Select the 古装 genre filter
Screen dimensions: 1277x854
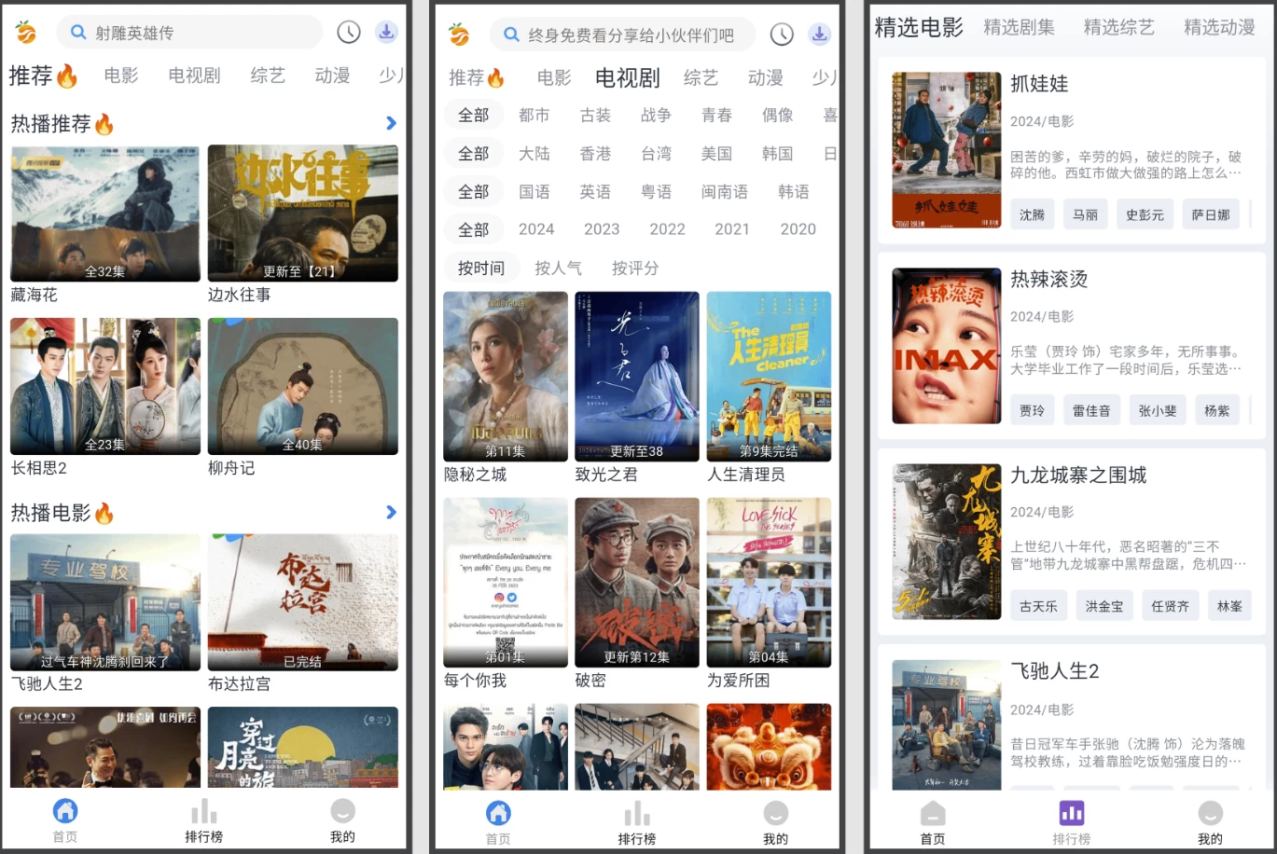pyautogui.click(x=595, y=116)
